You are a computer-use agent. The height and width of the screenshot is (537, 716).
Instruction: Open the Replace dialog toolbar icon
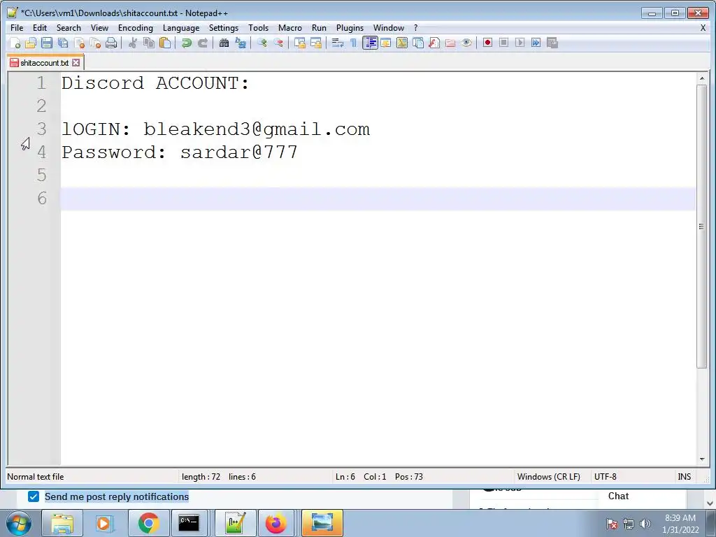pos(241,43)
